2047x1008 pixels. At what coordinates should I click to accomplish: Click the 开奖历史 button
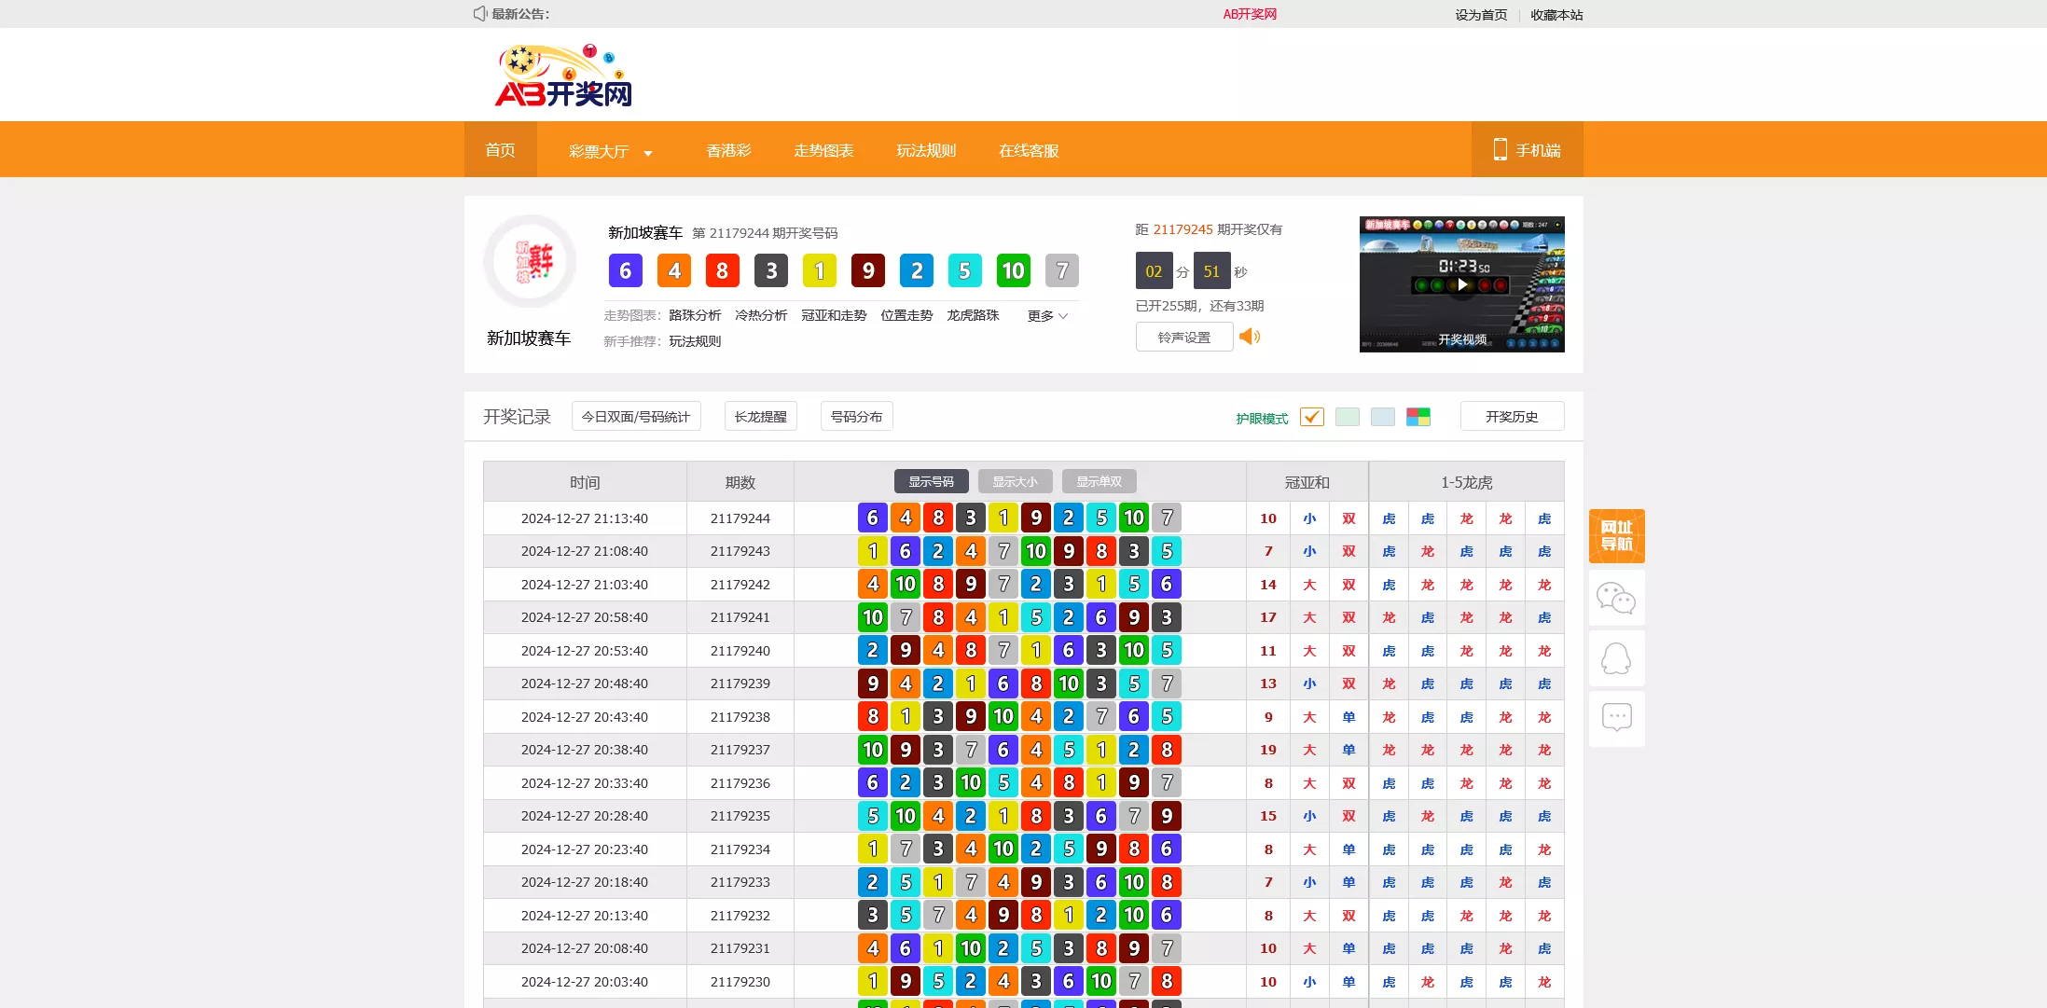pos(1512,416)
